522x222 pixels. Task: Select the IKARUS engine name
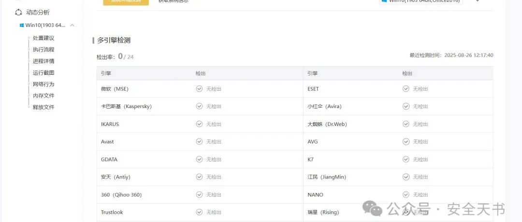click(x=110, y=124)
